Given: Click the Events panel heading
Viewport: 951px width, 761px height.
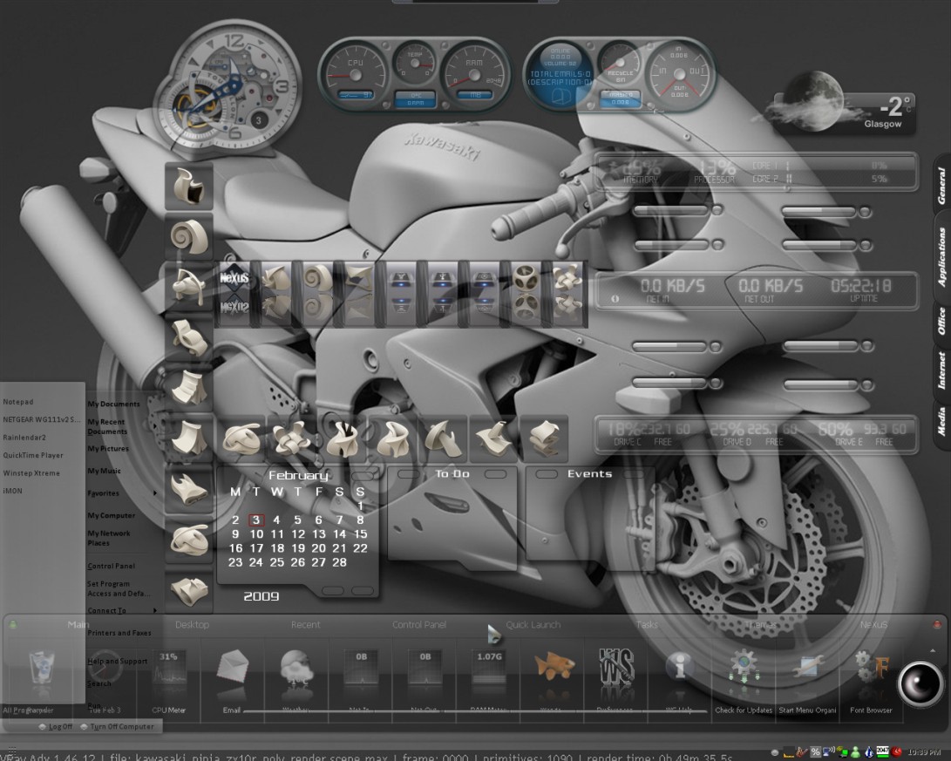Looking at the screenshot, I should click(x=589, y=473).
